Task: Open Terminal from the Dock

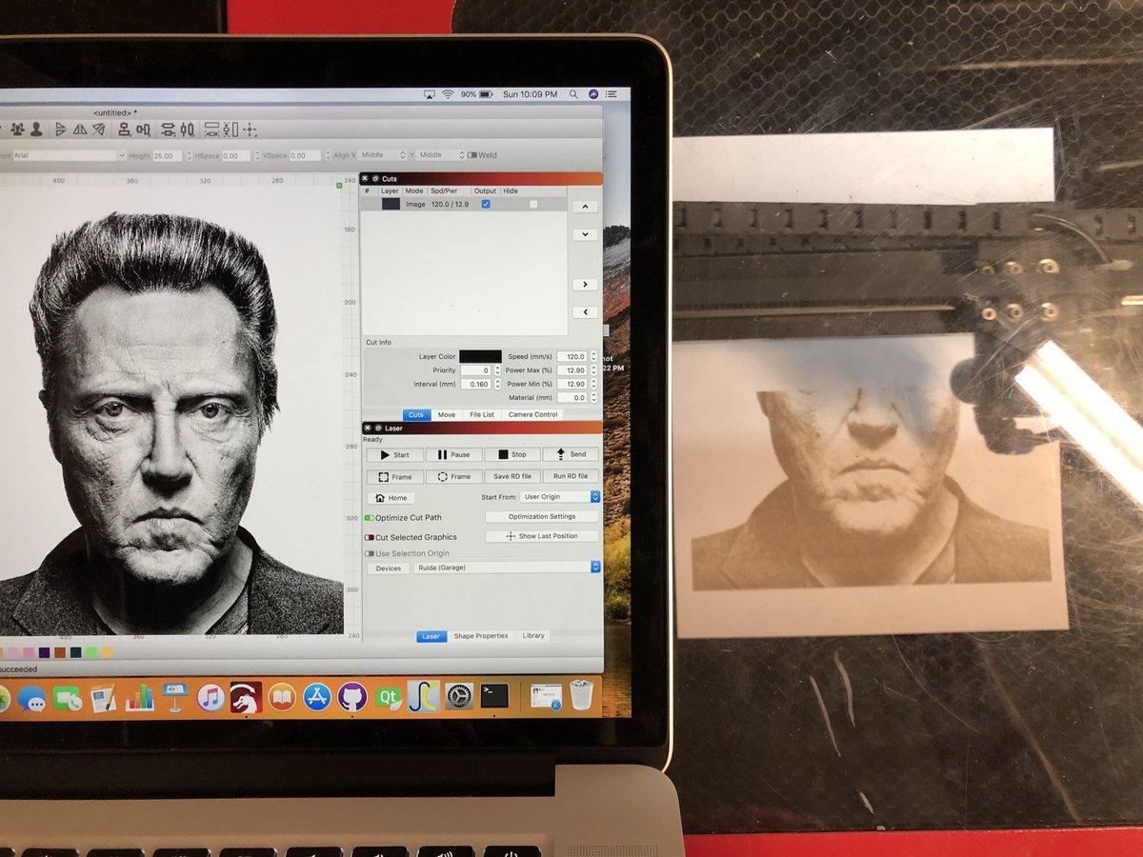Action: tap(493, 697)
